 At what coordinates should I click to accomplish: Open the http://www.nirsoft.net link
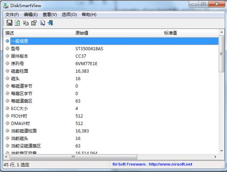[x=170, y=164]
